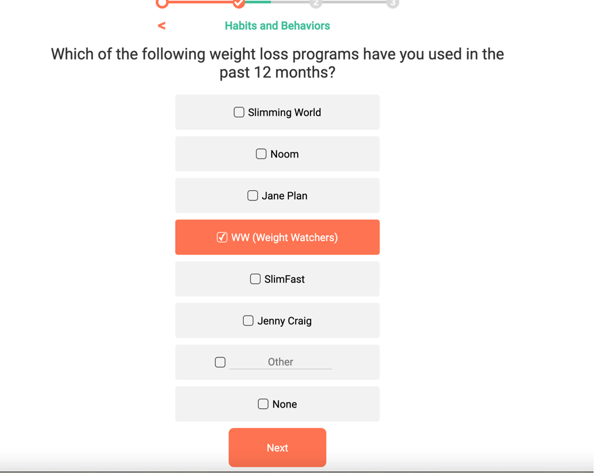Image resolution: width=595 pixels, height=474 pixels.
Task: Jump to step 3 circle in progress bar
Action: pyautogui.click(x=392, y=3)
